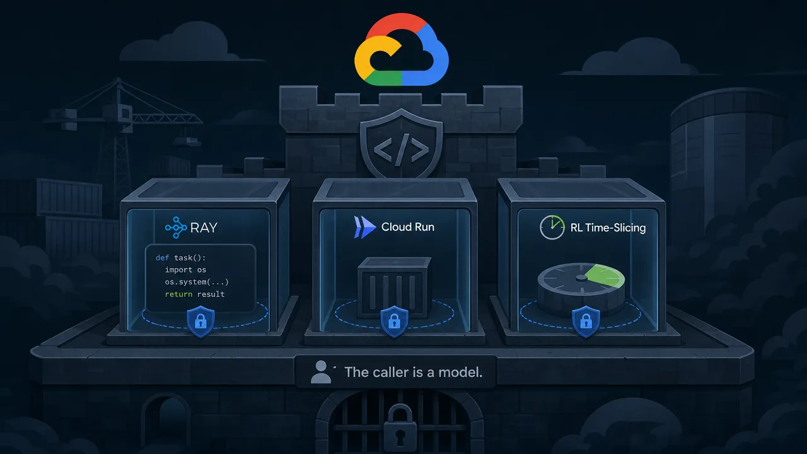Click the "RAY" label text
This screenshot has width=807, height=454.
coord(204,228)
